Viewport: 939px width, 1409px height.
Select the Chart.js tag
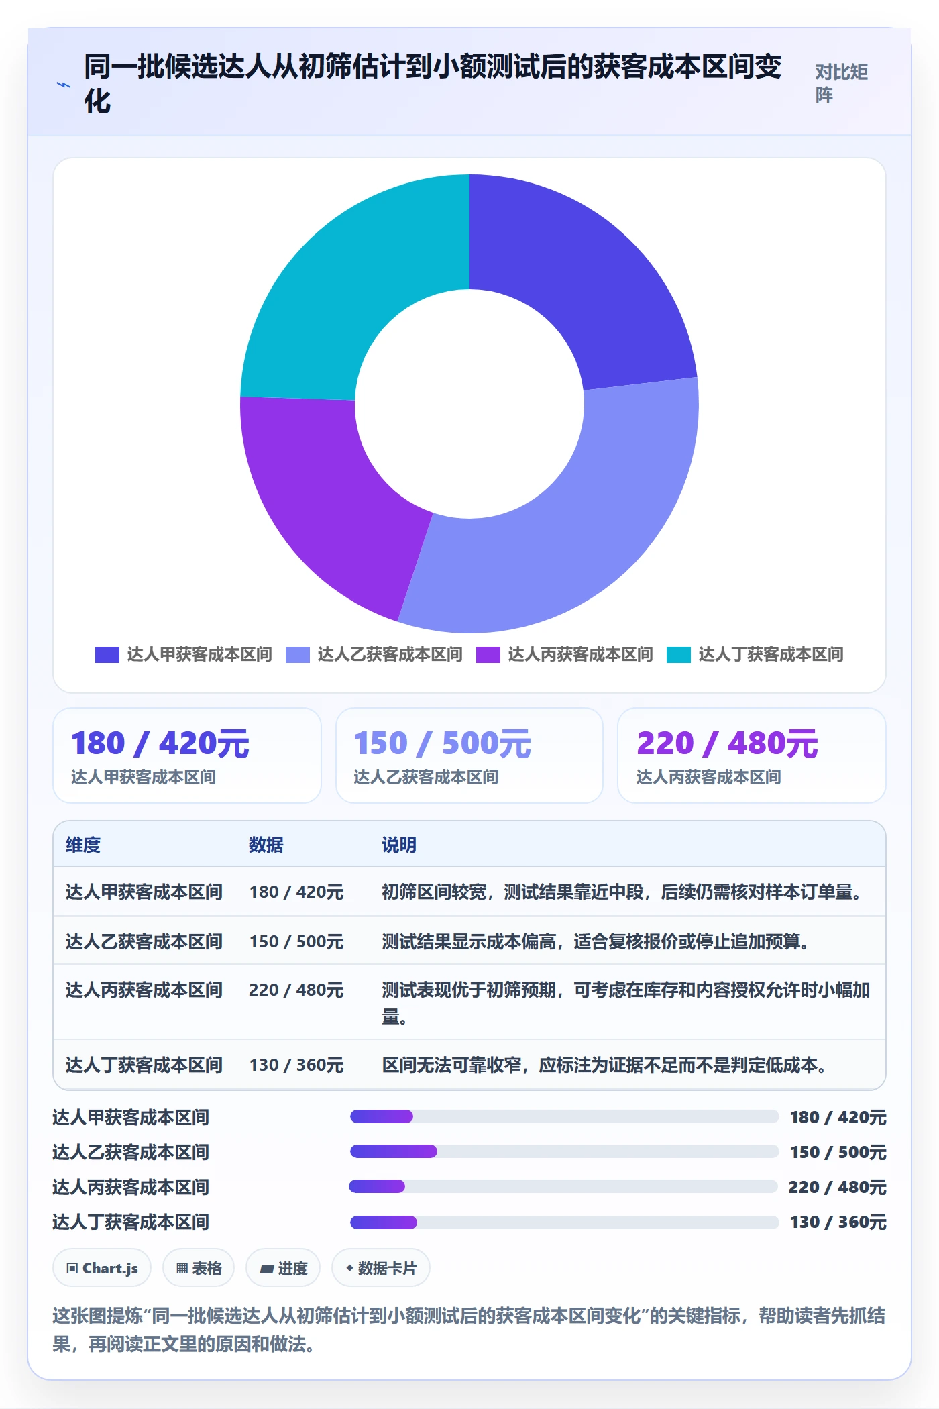[102, 1268]
